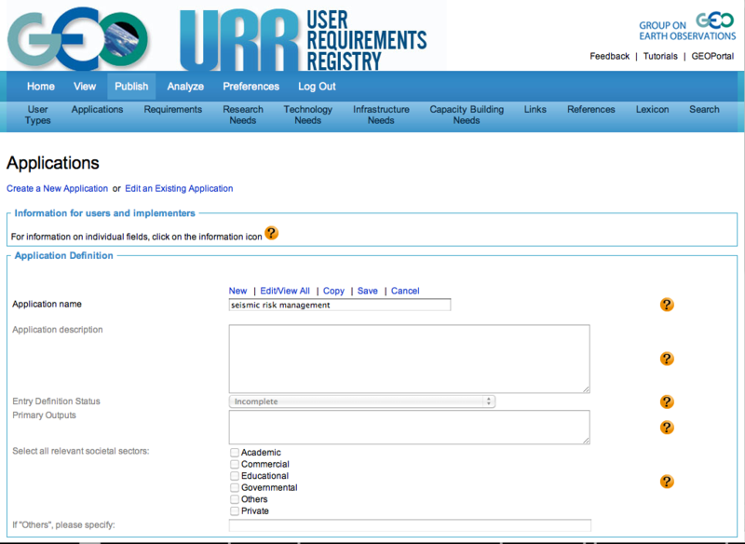Click information icon in users and implementers section

tap(272, 233)
